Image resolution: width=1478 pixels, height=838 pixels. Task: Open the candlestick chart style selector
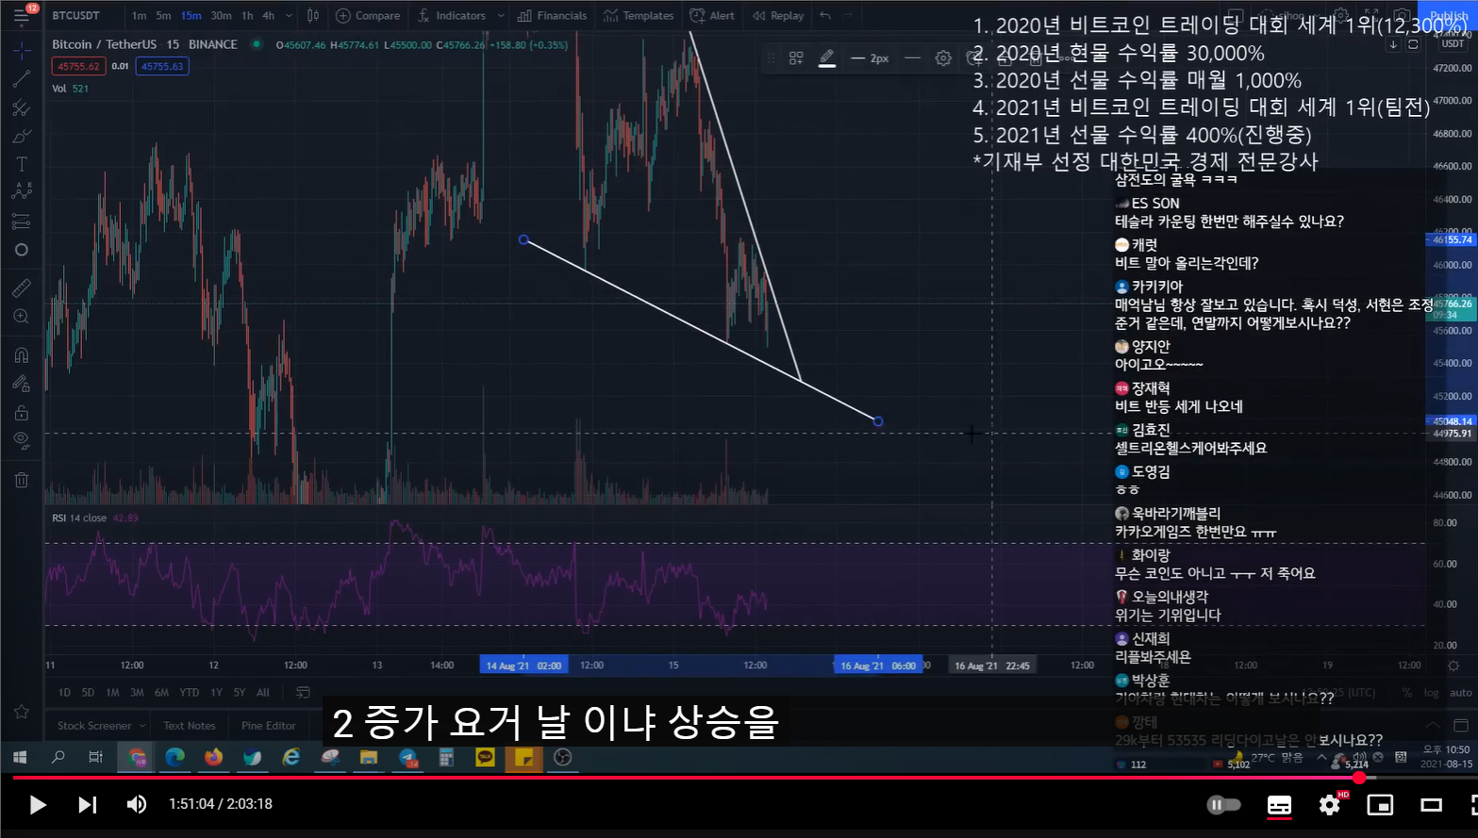click(x=313, y=15)
